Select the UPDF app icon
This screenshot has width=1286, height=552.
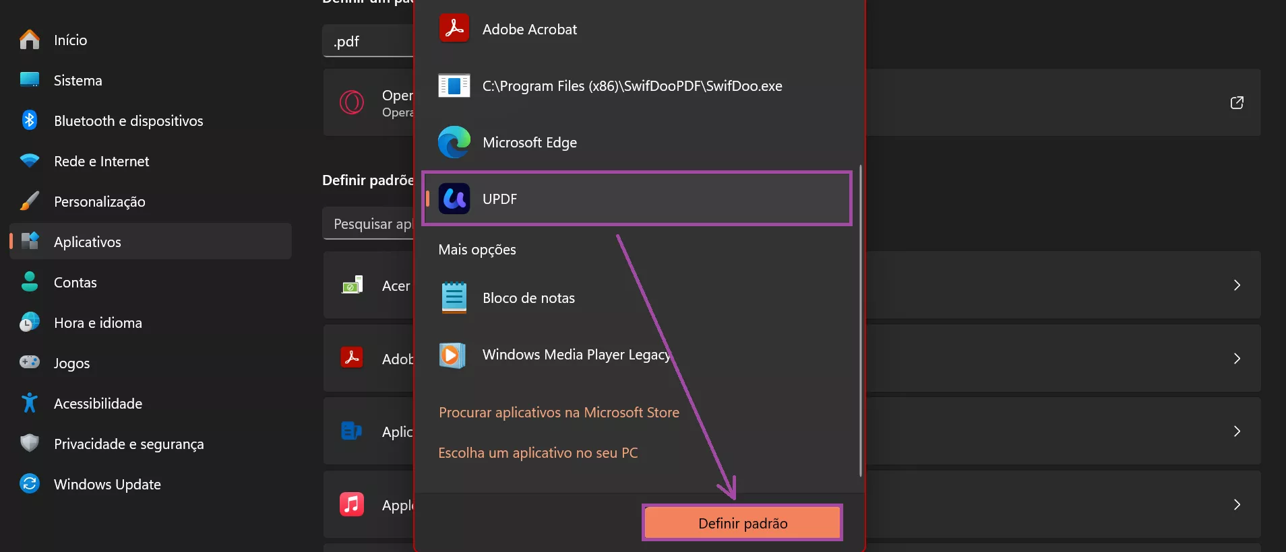click(454, 199)
